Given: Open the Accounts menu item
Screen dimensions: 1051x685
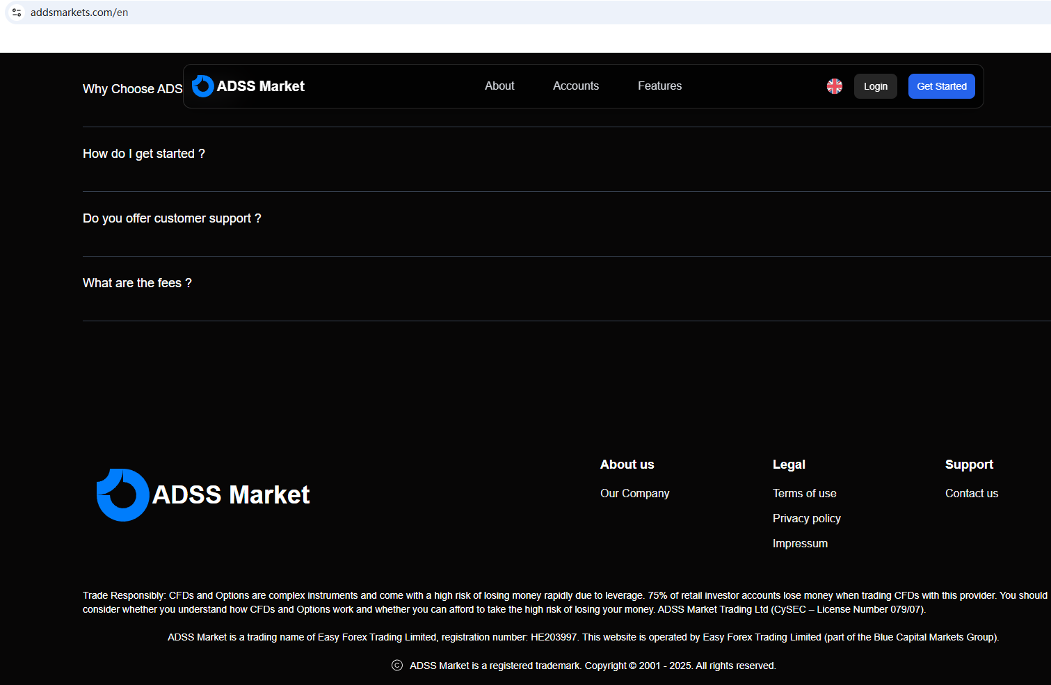Looking at the screenshot, I should (x=576, y=86).
